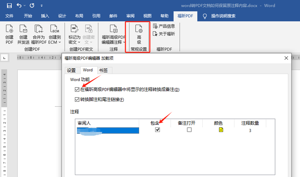Switch to the Settings (设置) dialog tab

click(71, 70)
